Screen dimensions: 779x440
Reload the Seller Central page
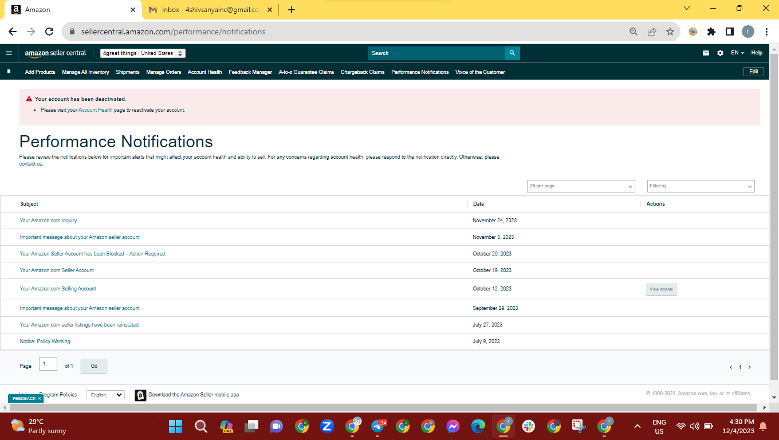(49, 32)
